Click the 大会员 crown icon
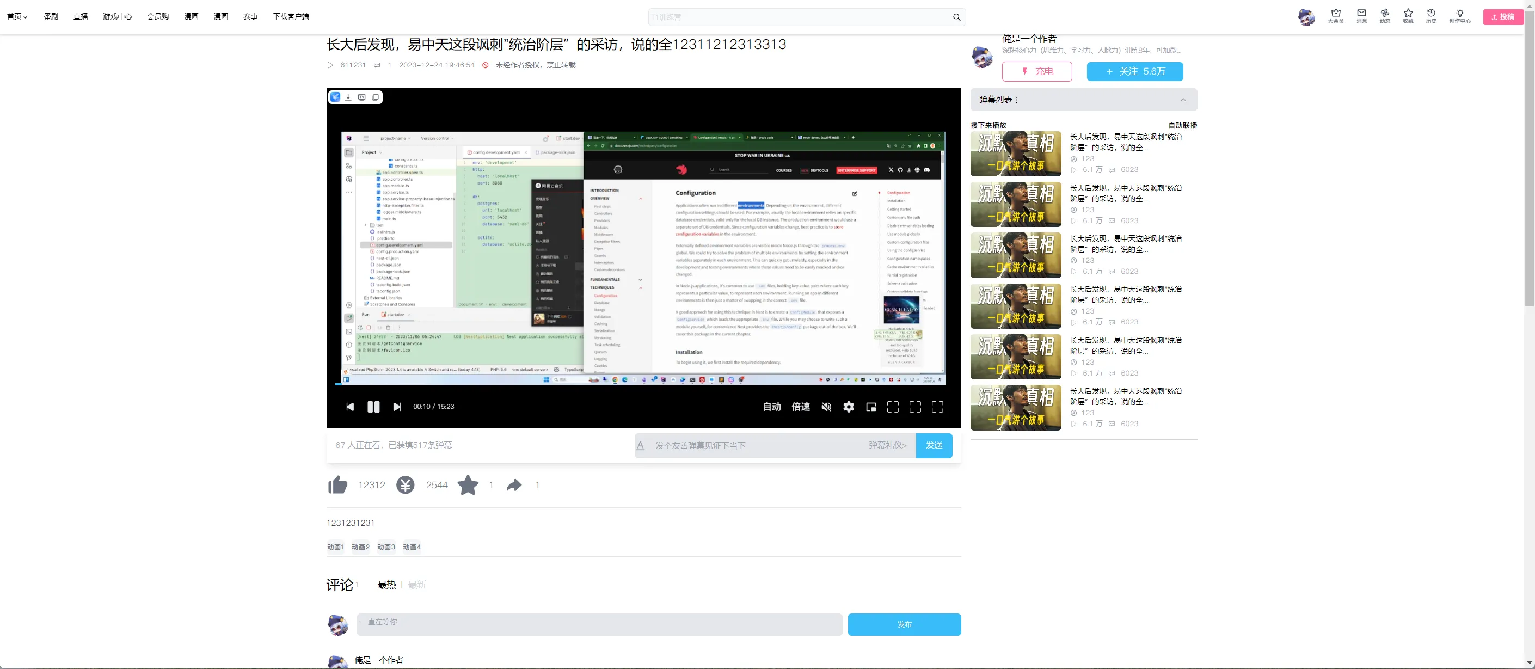 [x=1335, y=13]
